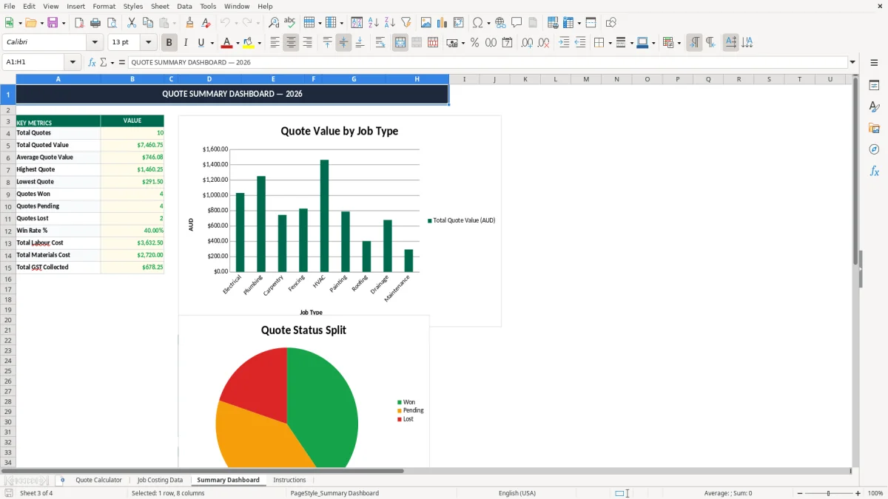Click the Function Wizard fx icon
Image resolution: width=888 pixels, height=499 pixels.
(x=92, y=63)
